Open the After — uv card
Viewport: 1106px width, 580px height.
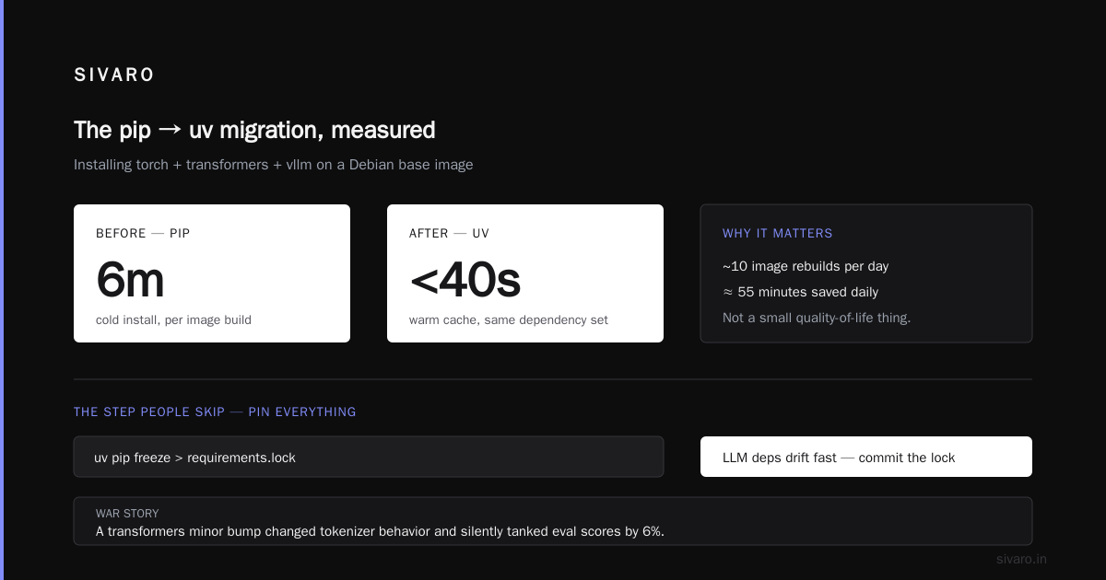pos(525,273)
